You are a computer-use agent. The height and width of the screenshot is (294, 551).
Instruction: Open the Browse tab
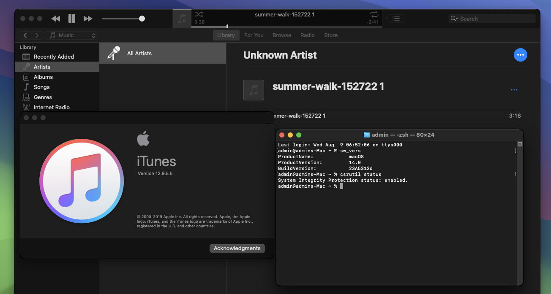[x=282, y=35]
